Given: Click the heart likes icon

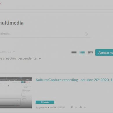Looking at the screenshot, I should [72, 107].
